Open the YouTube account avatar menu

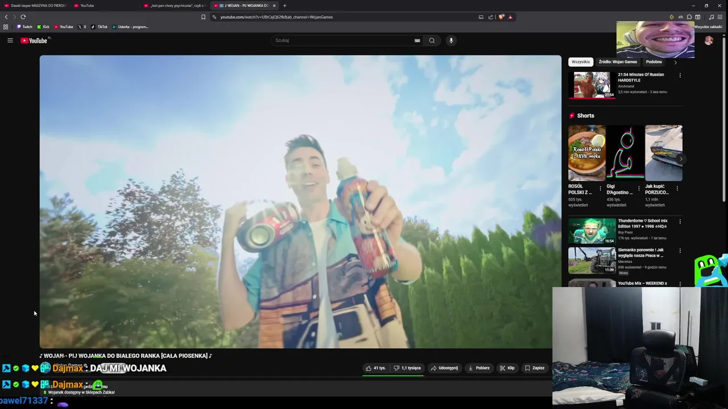point(709,40)
